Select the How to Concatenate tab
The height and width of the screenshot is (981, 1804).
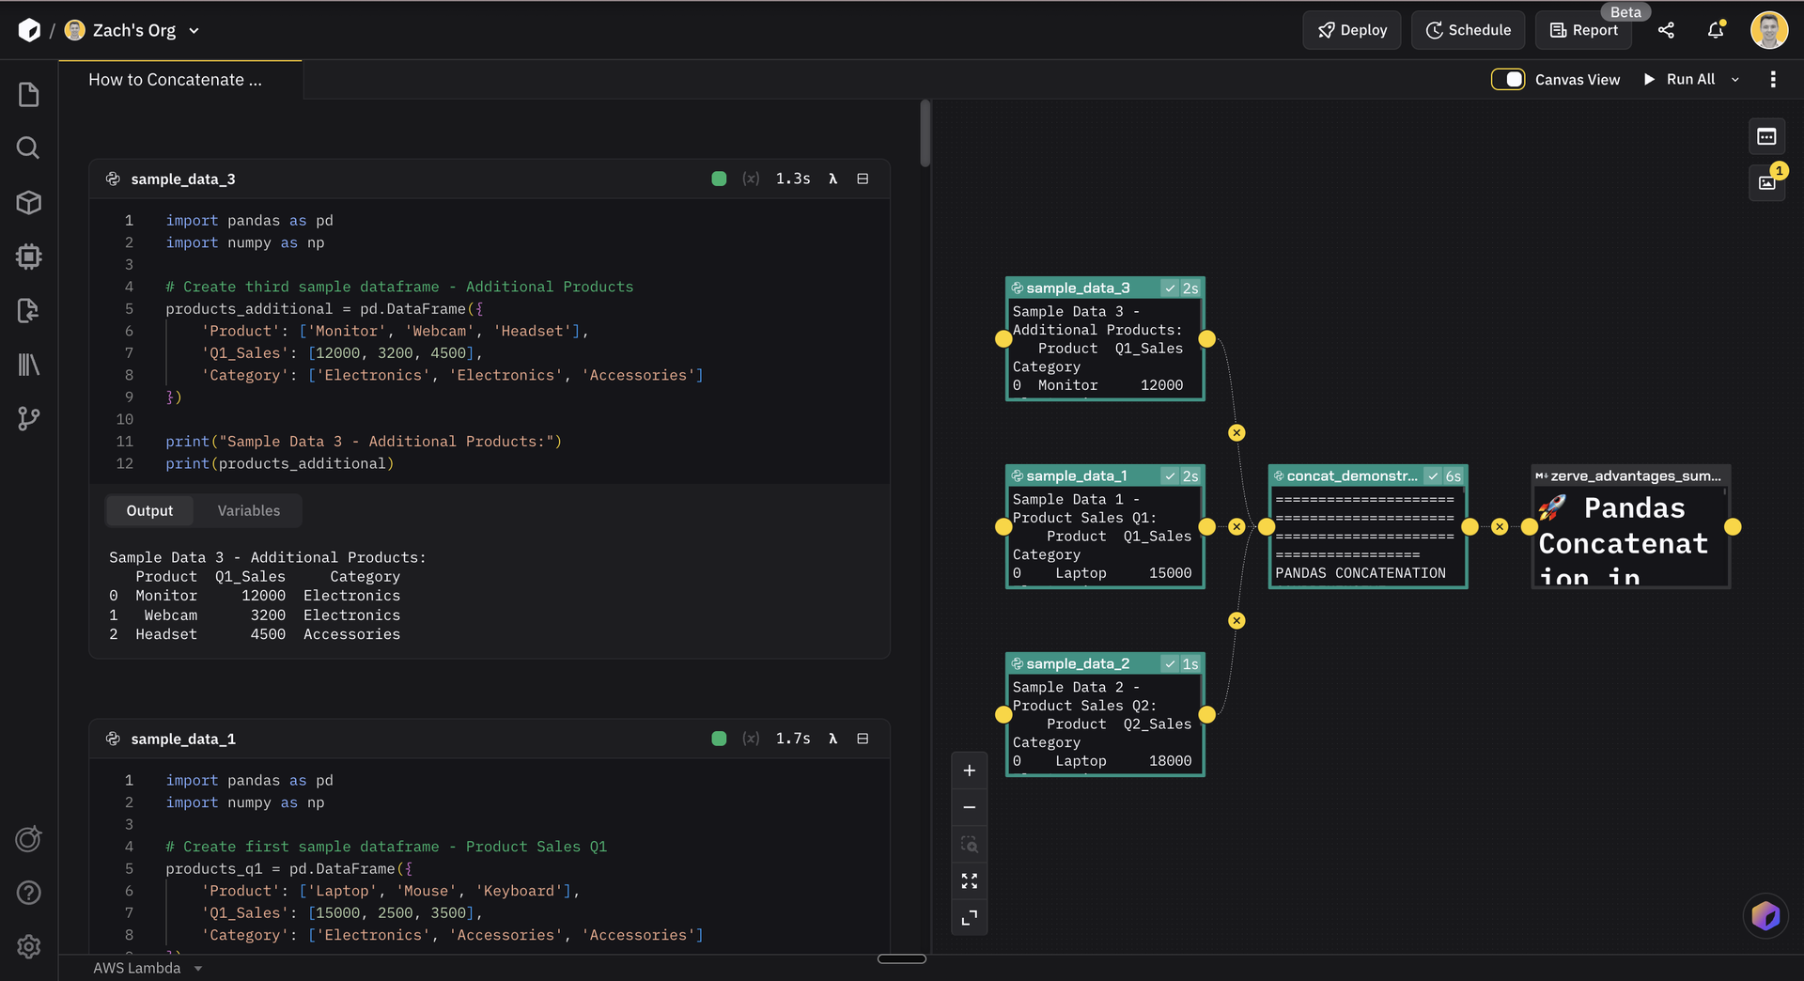coord(180,80)
